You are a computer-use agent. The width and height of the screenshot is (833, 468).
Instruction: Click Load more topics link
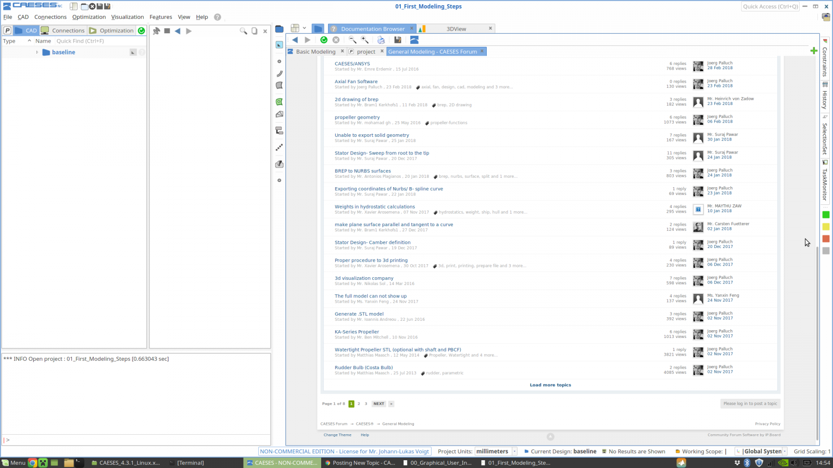550,385
